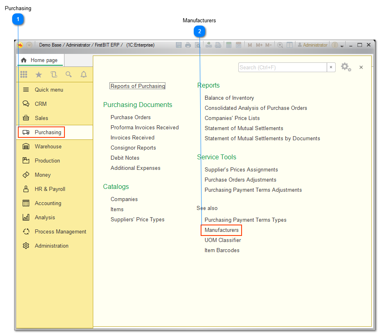
Task: Select Purchasing in the sidebar
Action: [x=48, y=132]
